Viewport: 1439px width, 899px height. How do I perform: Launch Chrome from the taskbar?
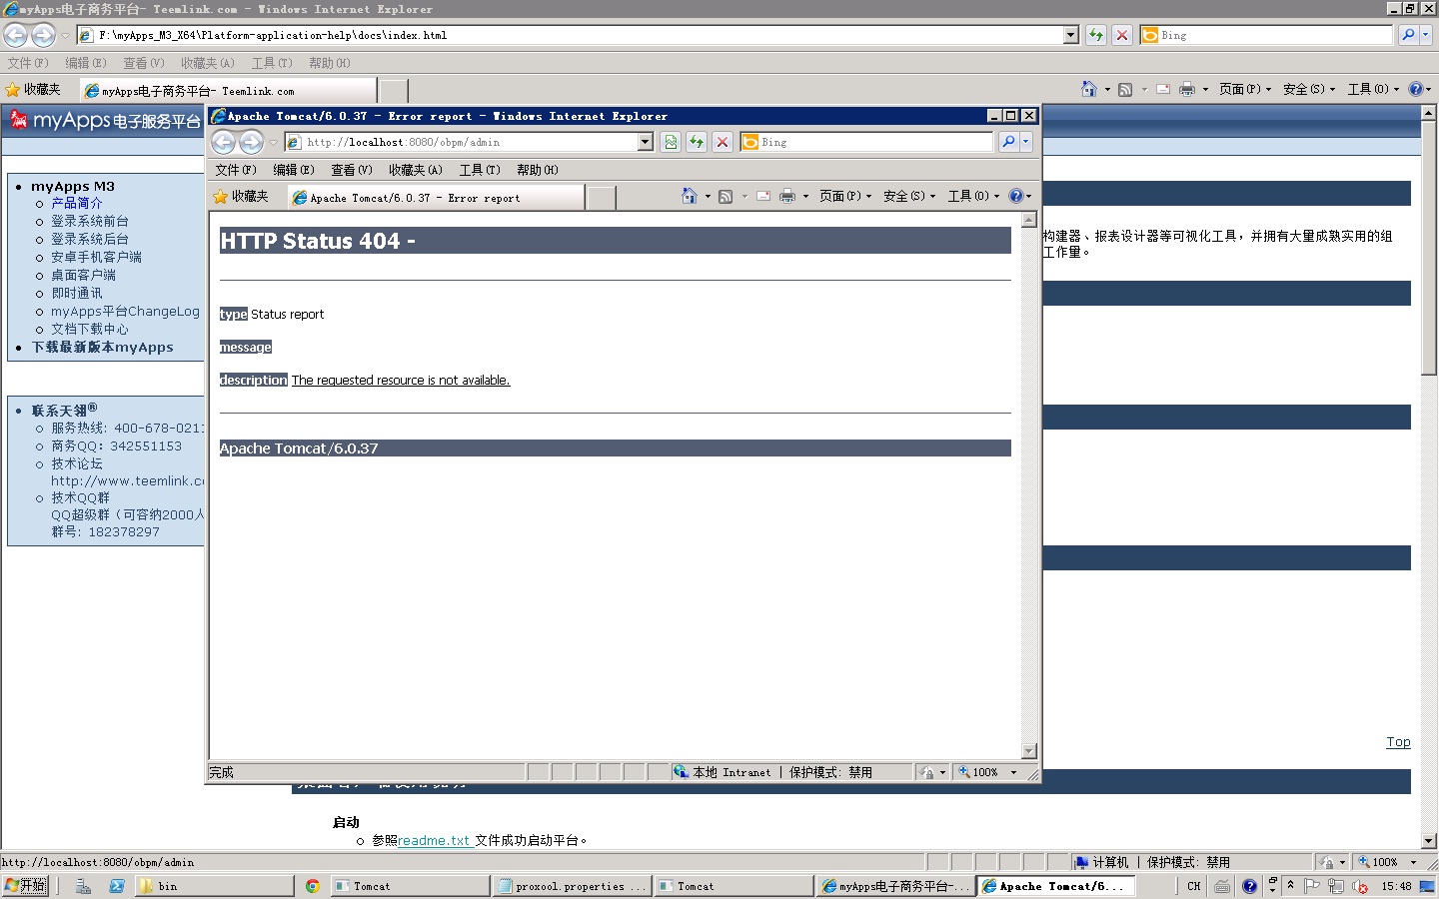click(312, 886)
